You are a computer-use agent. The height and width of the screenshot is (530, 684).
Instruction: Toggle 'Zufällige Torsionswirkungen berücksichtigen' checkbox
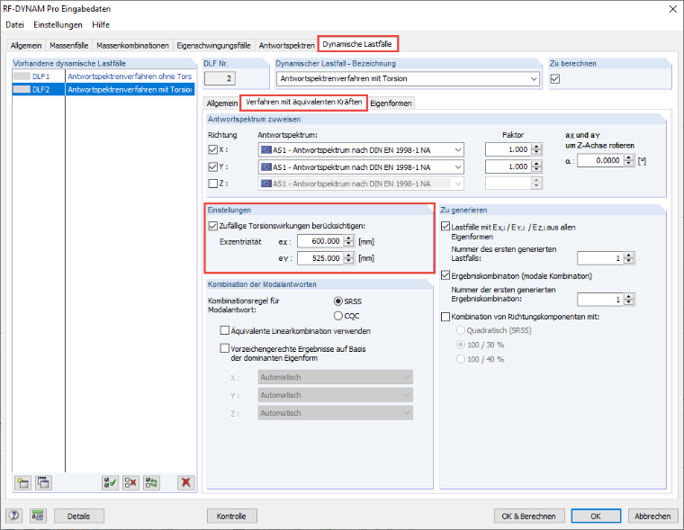click(213, 226)
